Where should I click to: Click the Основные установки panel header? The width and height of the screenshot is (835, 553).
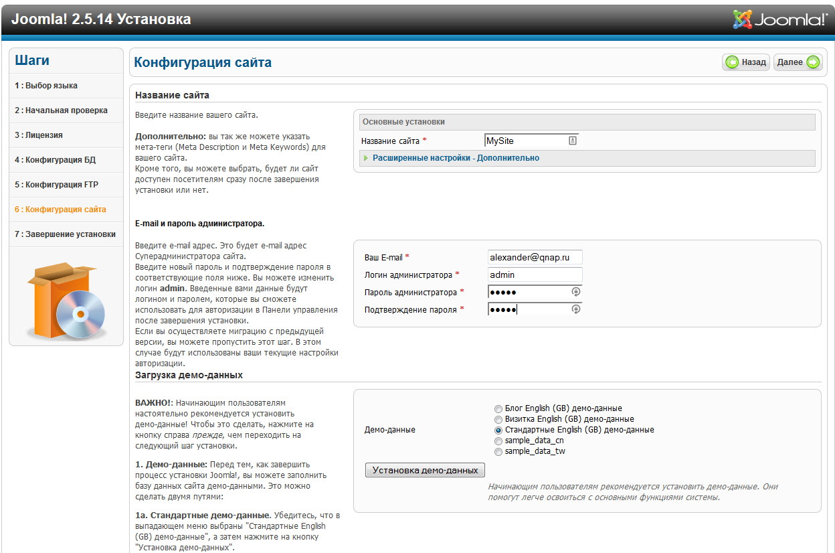[587, 122]
